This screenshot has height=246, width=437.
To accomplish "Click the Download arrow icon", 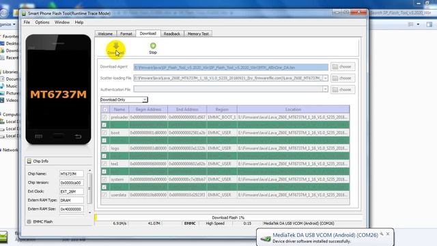I will click(x=115, y=46).
